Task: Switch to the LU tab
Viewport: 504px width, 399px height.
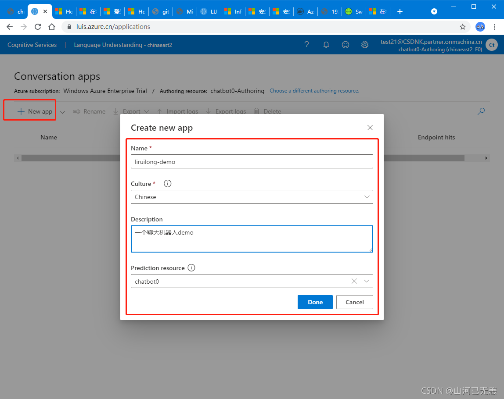Action: point(209,11)
